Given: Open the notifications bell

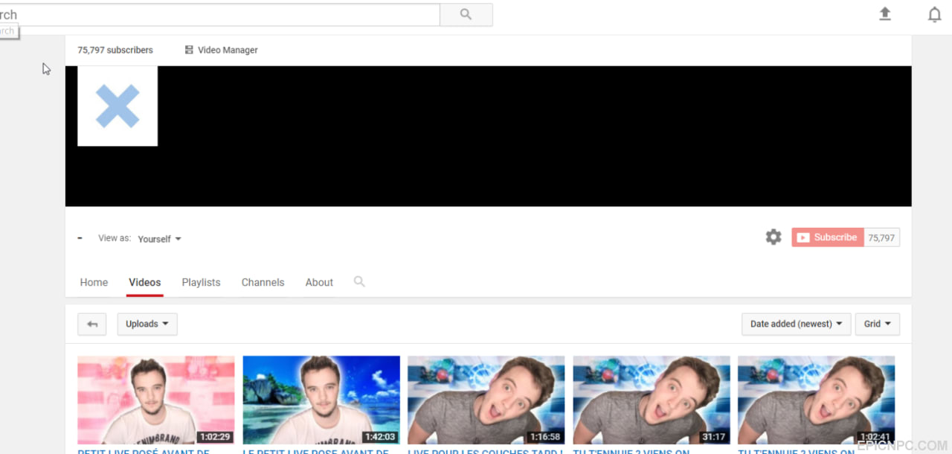Looking at the screenshot, I should point(935,15).
